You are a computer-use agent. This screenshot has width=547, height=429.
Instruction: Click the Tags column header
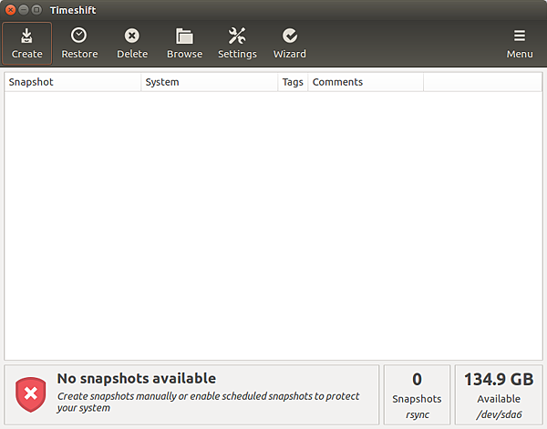[x=293, y=82]
